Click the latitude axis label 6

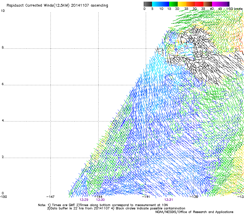point(3,84)
